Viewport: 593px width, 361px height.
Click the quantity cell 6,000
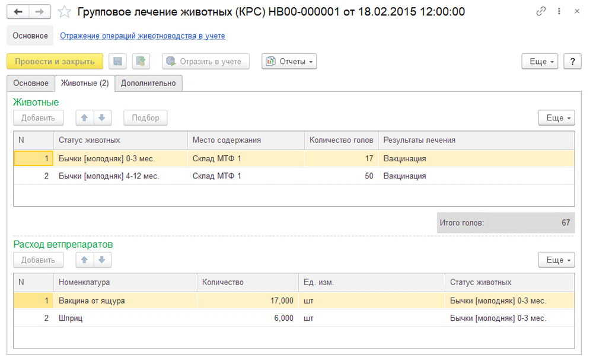click(x=248, y=318)
